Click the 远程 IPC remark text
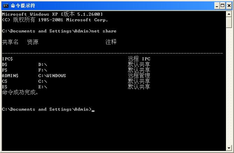Viewport: 234px width, 153px height. [x=139, y=59]
